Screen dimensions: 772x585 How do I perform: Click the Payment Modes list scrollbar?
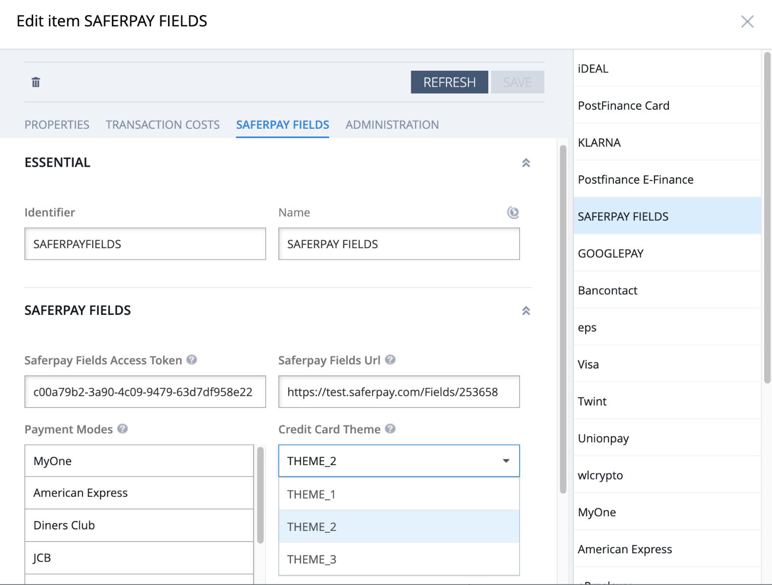click(260, 495)
